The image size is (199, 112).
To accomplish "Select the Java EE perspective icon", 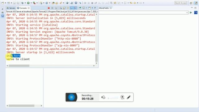I will pos(196,3).
